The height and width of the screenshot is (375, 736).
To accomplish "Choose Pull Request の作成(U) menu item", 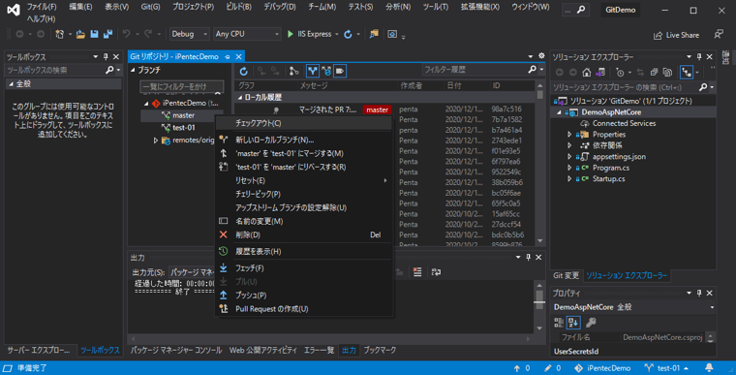I will pyautogui.click(x=303, y=309).
